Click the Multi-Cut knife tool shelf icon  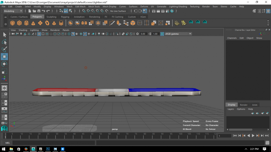(112, 23)
